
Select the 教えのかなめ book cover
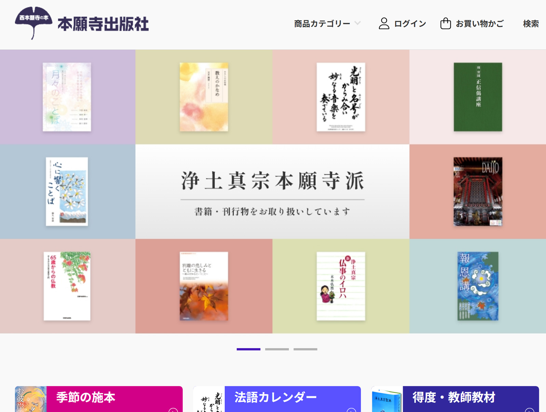204,97
